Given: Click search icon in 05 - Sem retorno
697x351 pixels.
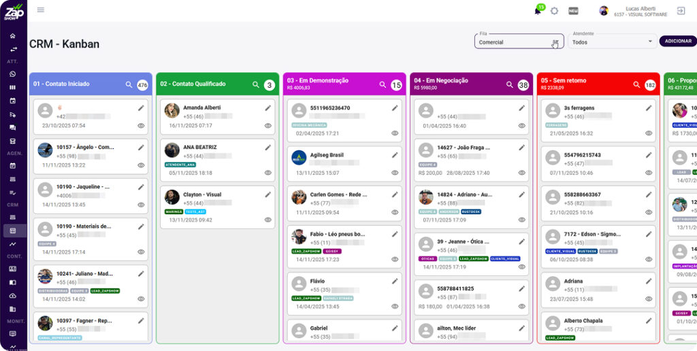Looking at the screenshot, I should point(636,85).
